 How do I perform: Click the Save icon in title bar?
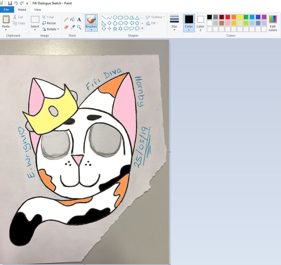(x=10, y=3)
